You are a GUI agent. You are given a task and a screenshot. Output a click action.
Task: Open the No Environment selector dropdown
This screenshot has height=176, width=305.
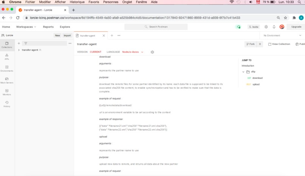(282, 36)
